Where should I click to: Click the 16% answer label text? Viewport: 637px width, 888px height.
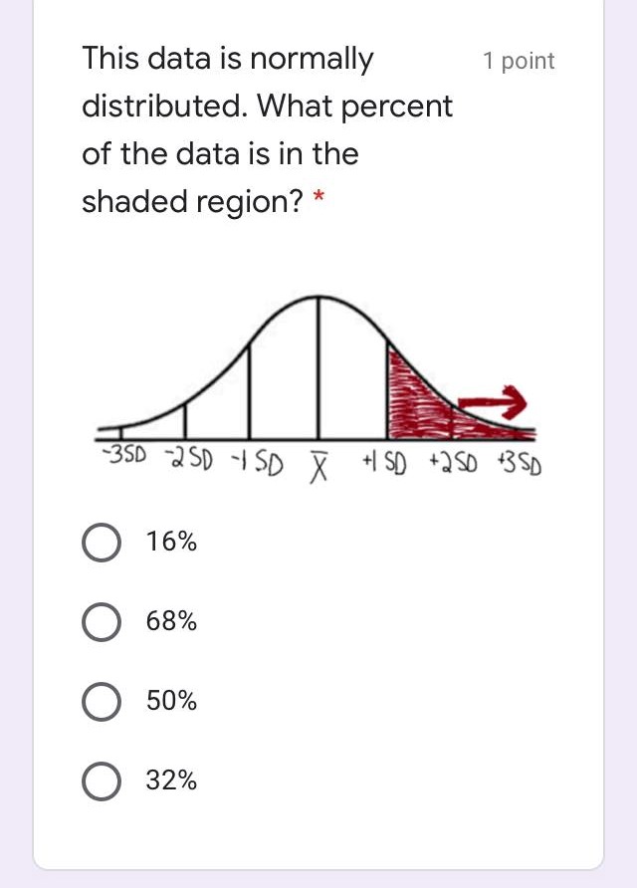(x=172, y=542)
